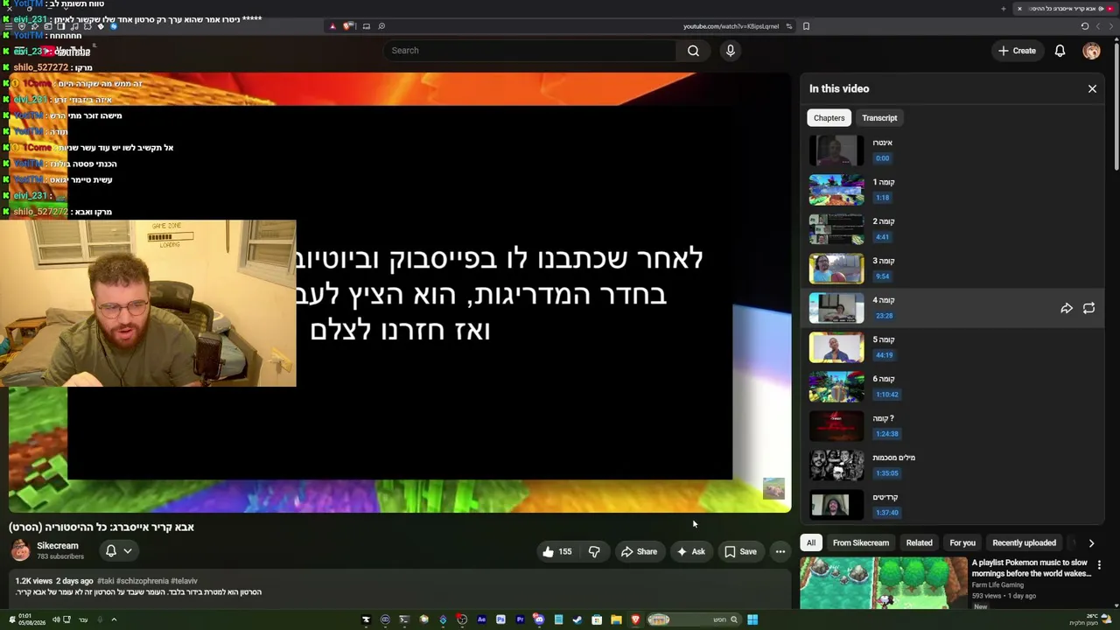Image resolution: width=1120 pixels, height=630 pixels.
Task: Close the In this video panel
Action: [x=1092, y=88]
